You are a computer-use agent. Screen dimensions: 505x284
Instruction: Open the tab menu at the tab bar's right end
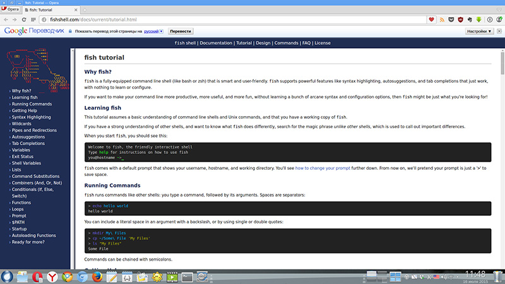pos(499,10)
